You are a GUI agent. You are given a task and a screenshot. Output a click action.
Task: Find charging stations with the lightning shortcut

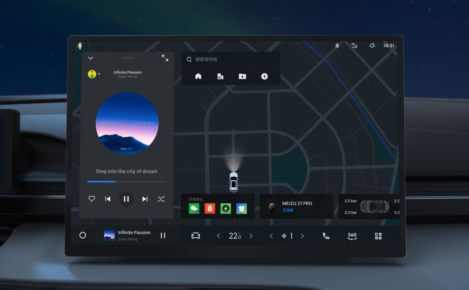click(x=265, y=76)
